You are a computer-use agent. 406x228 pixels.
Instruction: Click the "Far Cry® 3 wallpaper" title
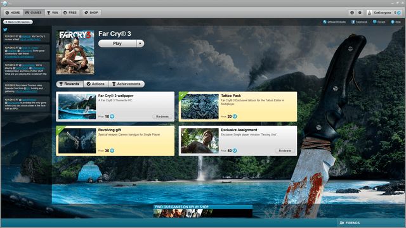pyautogui.click(x=115, y=96)
